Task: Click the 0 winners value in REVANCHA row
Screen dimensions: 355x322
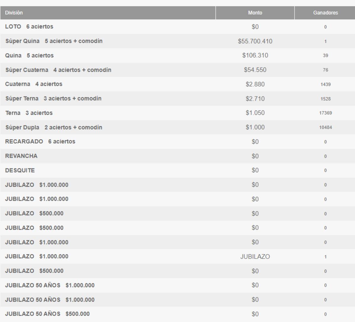Action: point(325,156)
